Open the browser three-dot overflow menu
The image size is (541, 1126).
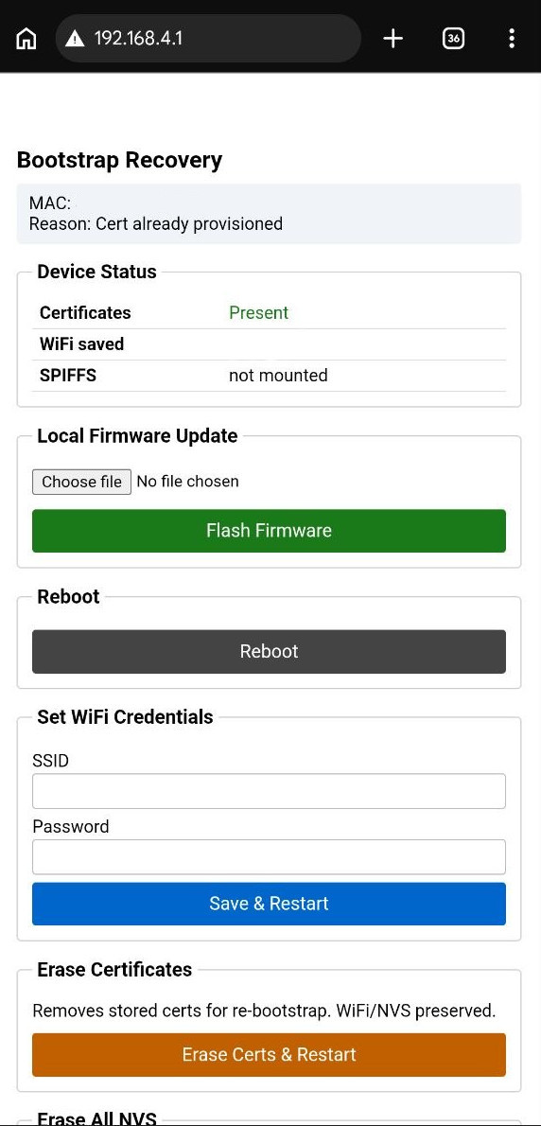[x=511, y=38]
